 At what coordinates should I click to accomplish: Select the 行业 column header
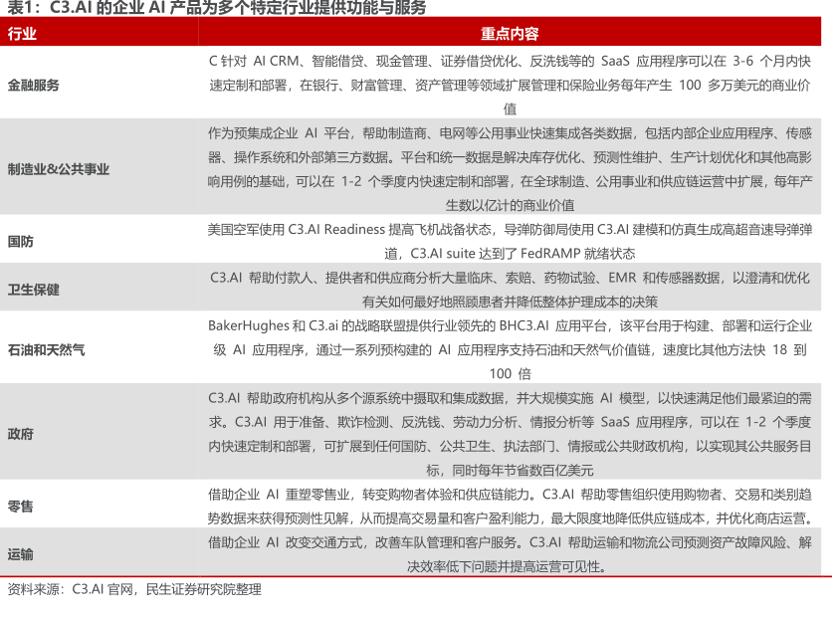22,34
